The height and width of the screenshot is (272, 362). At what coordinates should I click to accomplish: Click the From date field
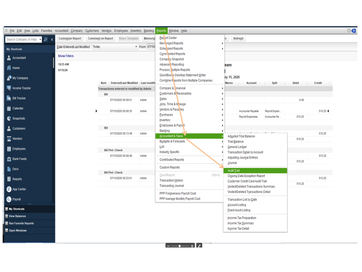pos(151,47)
